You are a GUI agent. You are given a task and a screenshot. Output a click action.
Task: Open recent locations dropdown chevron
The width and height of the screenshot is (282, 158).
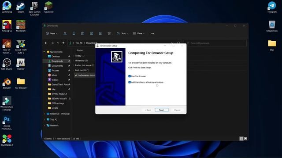pos(58,43)
